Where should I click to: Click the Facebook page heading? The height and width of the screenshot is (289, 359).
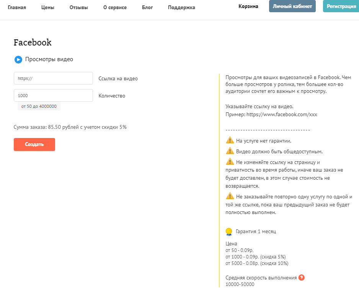(33, 42)
